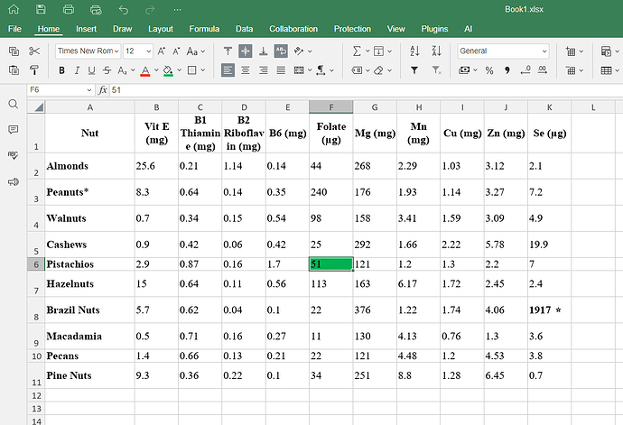This screenshot has width=623, height=425.
Task: Justify text alignment
Action: [281, 70]
